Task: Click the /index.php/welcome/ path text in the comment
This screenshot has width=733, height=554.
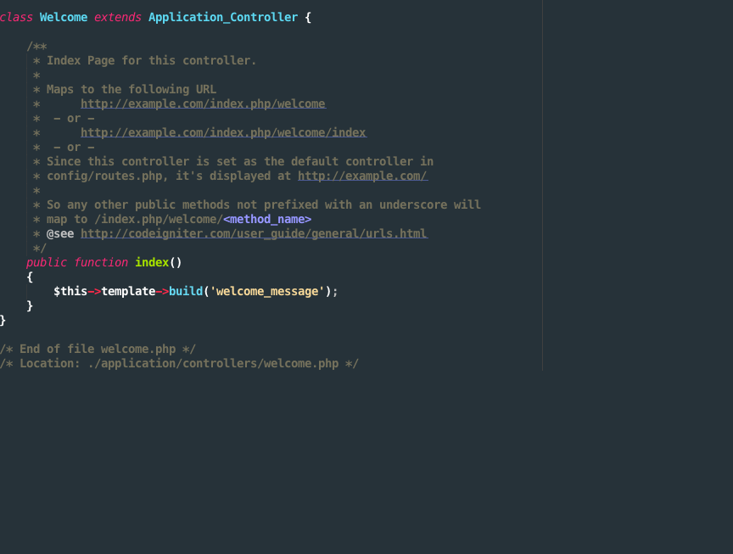Action: [x=159, y=219]
